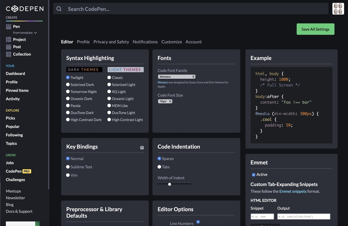Click the PRO badge next to CodePen
The height and width of the screenshot is (226, 348).
[x=27, y=171]
